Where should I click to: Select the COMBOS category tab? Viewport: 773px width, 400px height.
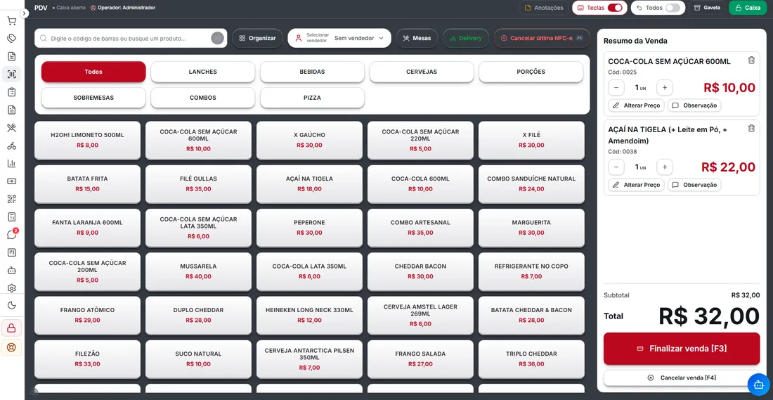(x=202, y=98)
